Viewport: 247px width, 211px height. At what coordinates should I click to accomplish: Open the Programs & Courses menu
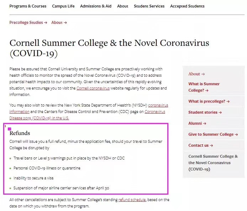[28, 6]
